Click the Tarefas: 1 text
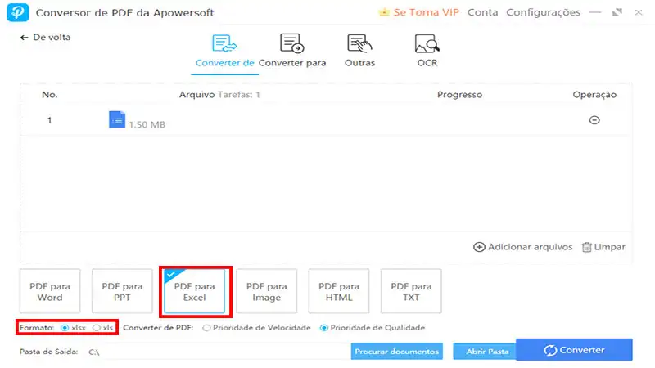 pos(239,95)
